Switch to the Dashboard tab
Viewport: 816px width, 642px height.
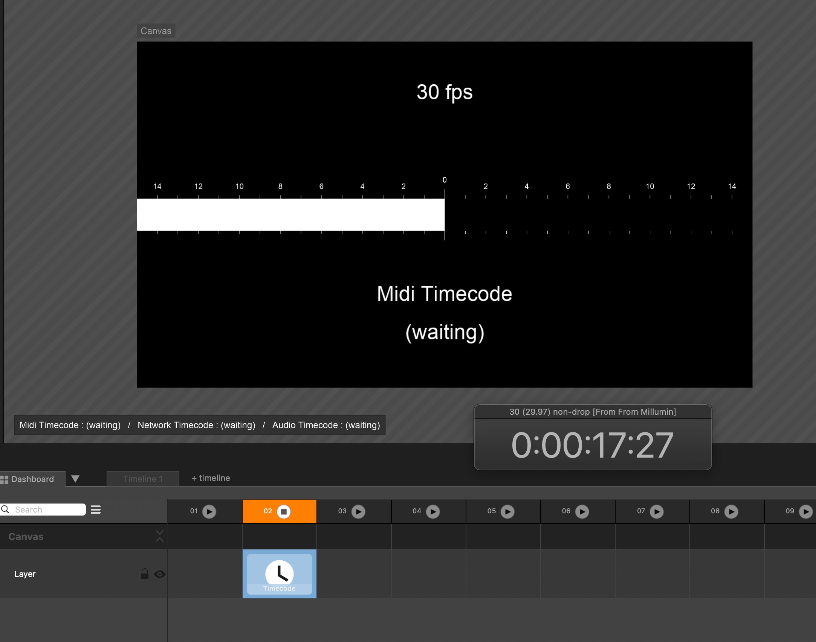[32, 479]
